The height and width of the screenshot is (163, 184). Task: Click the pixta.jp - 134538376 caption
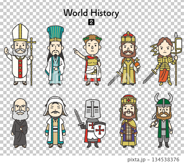(153, 159)
